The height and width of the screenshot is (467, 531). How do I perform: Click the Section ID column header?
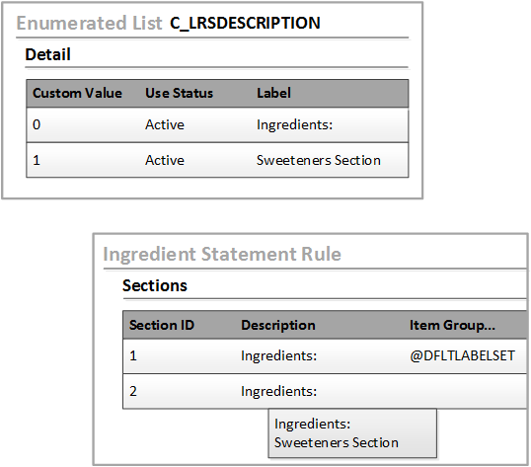[162, 325]
